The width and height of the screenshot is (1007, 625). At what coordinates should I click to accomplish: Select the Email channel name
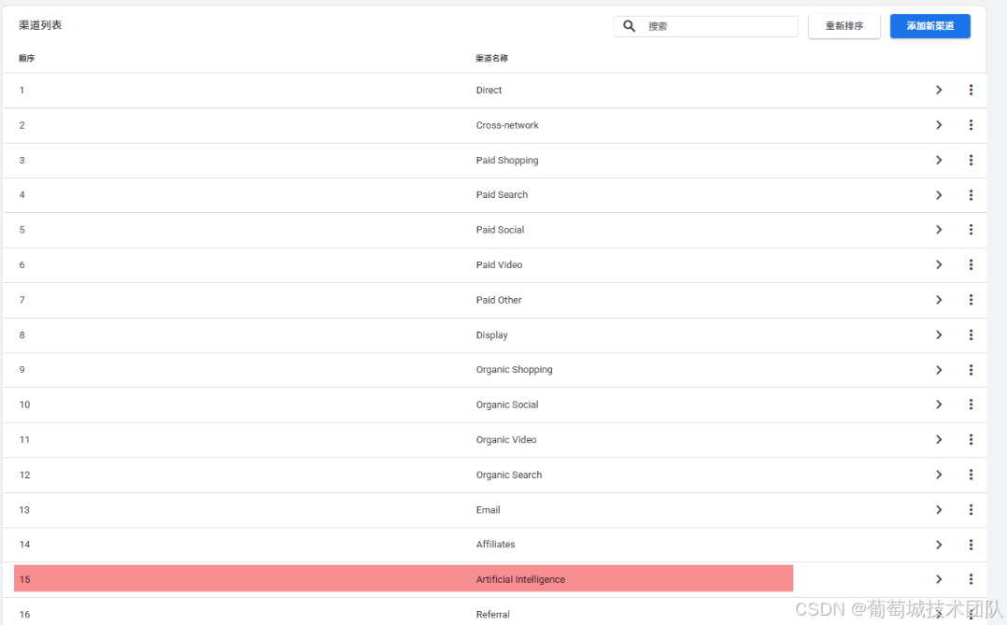[x=488, y=510]
